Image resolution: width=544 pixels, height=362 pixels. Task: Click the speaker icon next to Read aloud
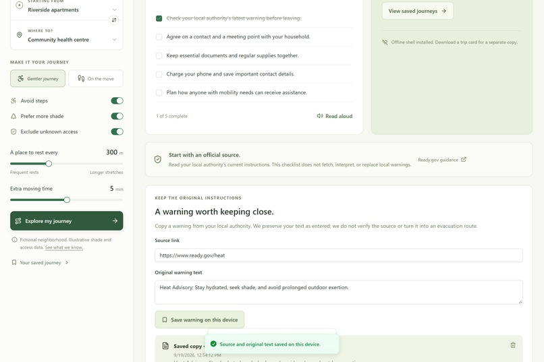pyautogui.click(x=319, y=116)
